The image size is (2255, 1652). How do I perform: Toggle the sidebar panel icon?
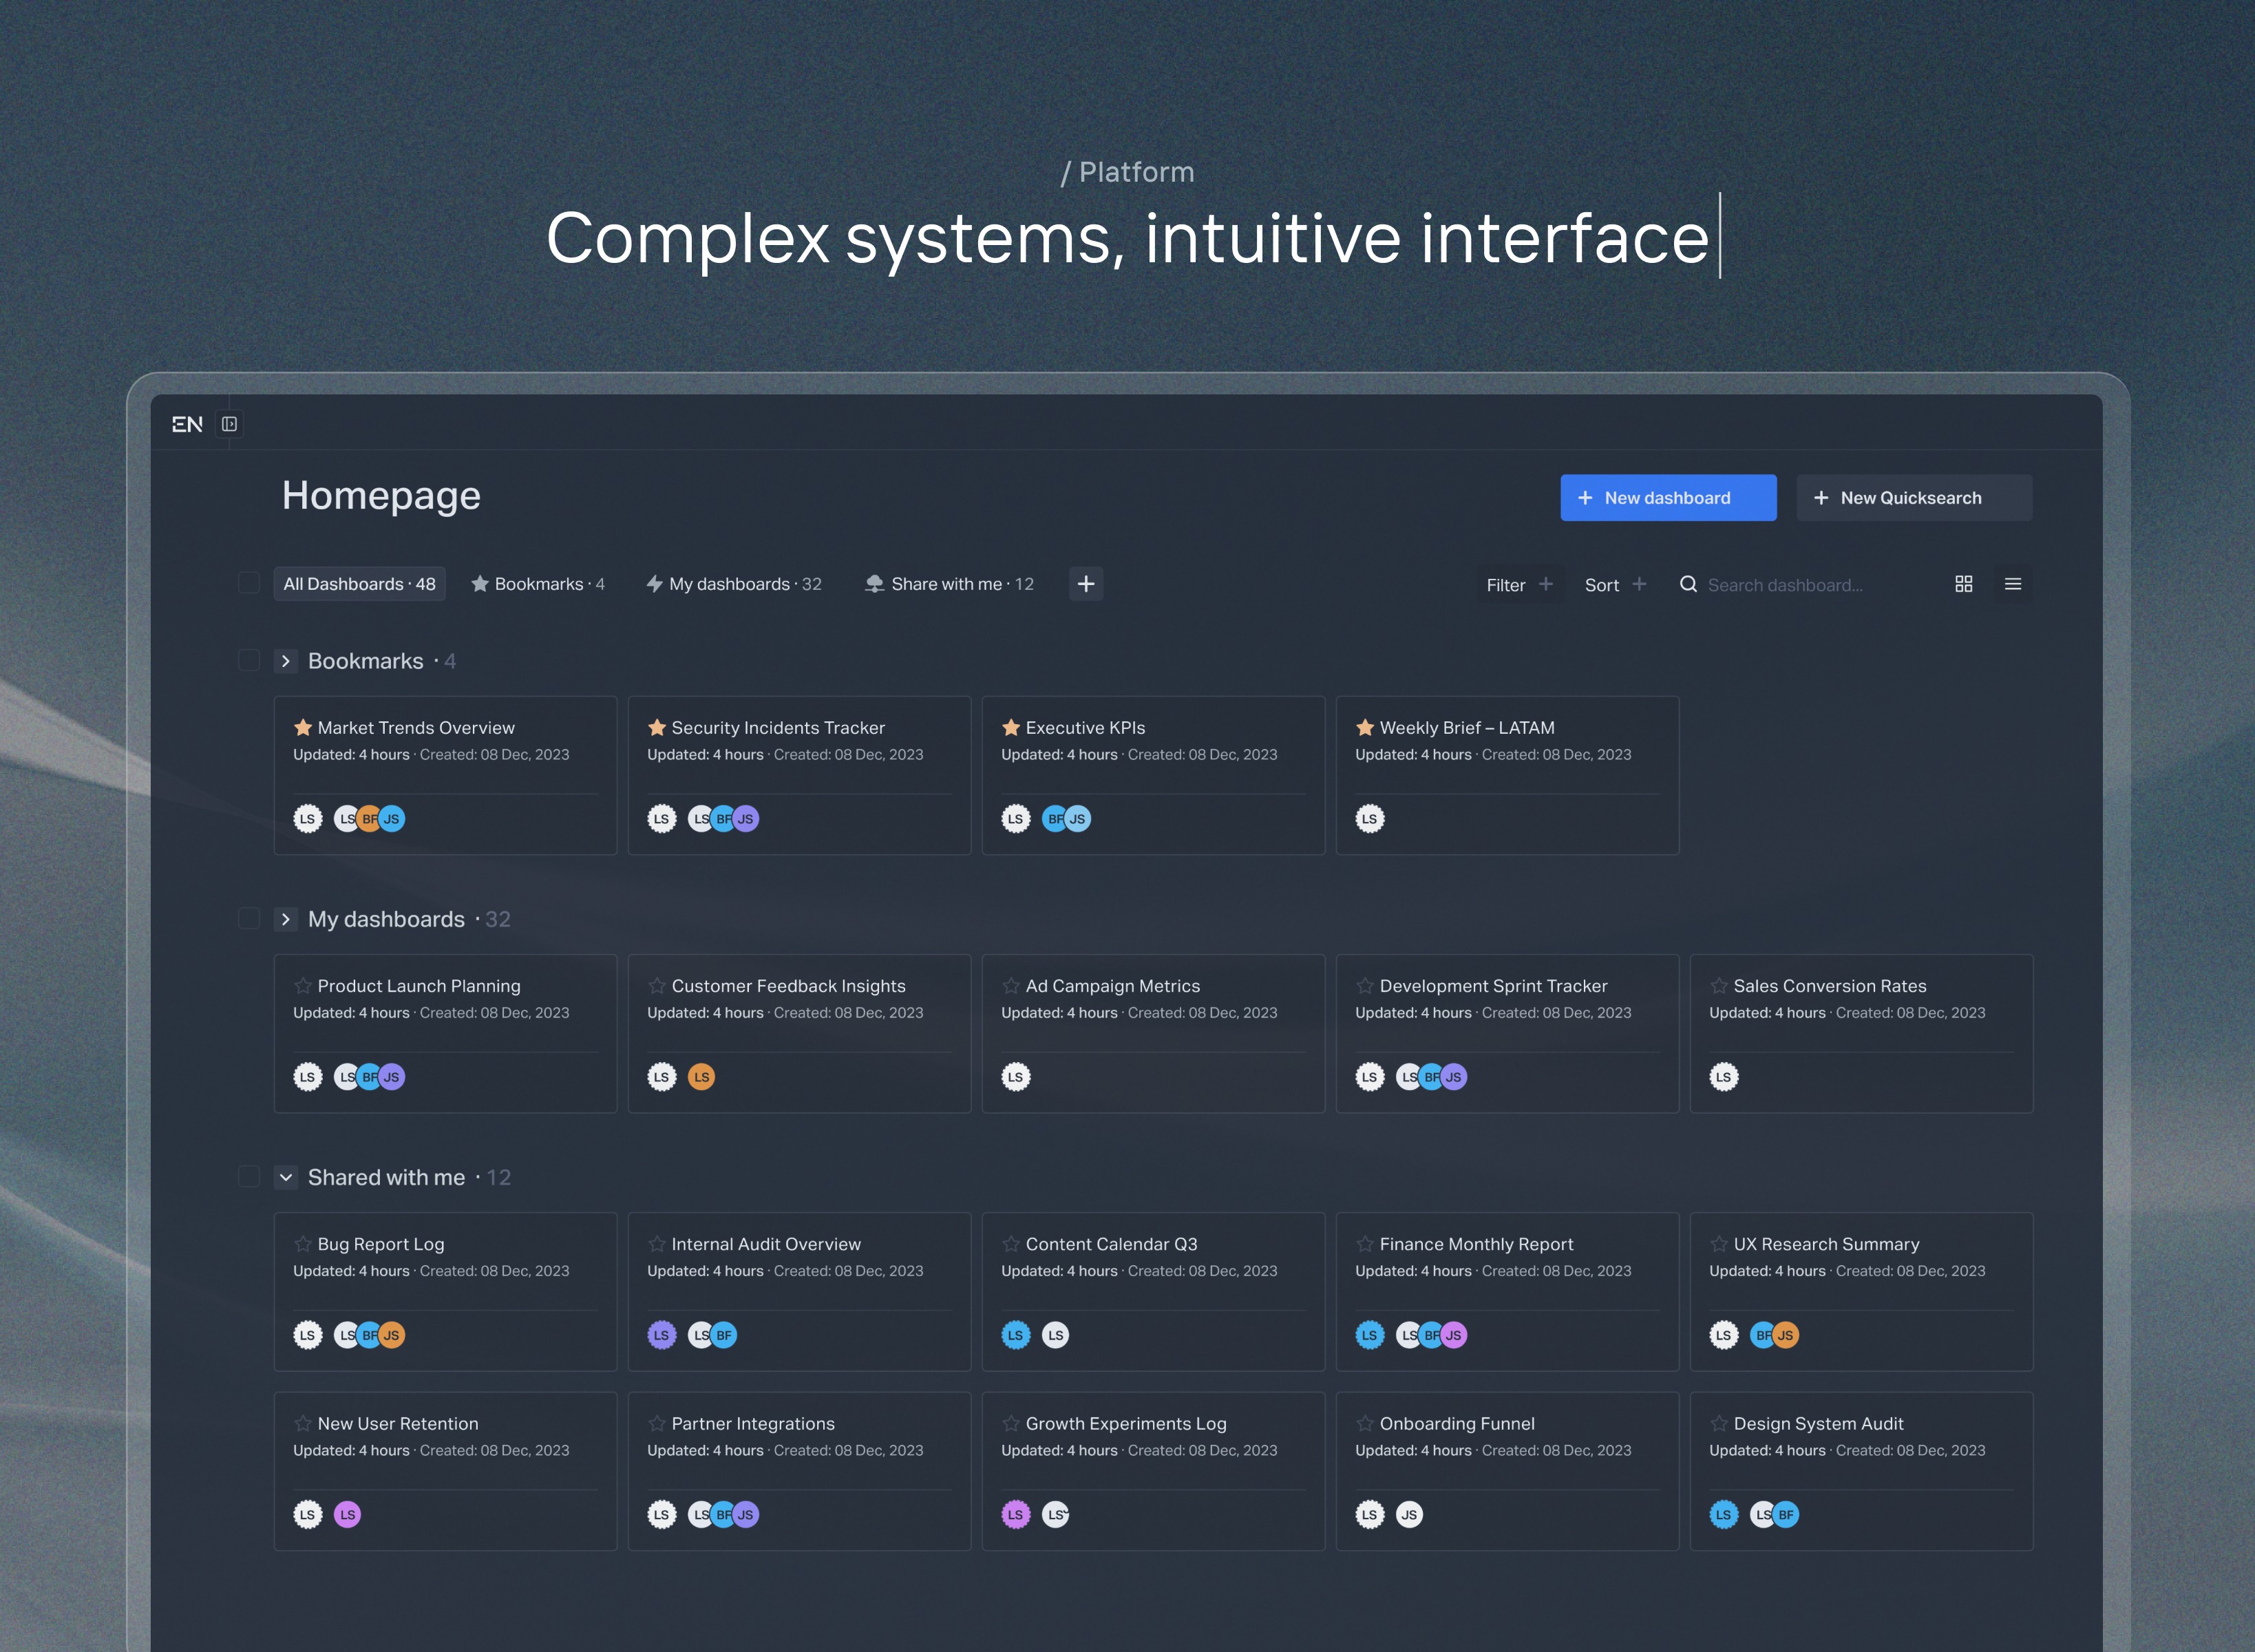coord(229,424)
